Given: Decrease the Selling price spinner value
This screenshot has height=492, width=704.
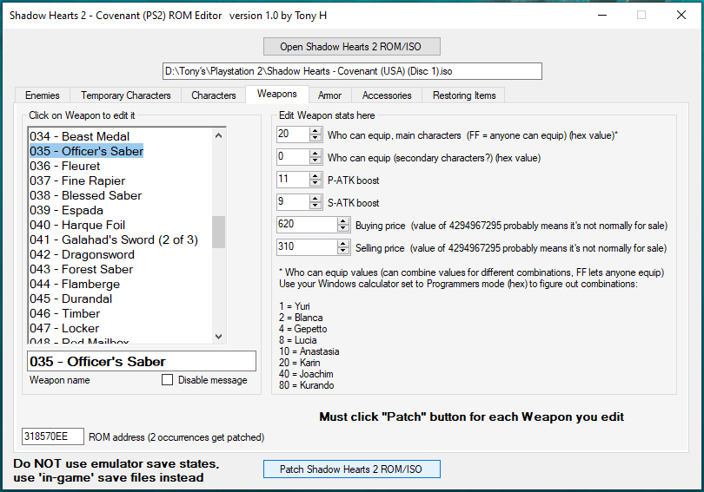Looking at the screenshot, I should click(x=342, y=252).
